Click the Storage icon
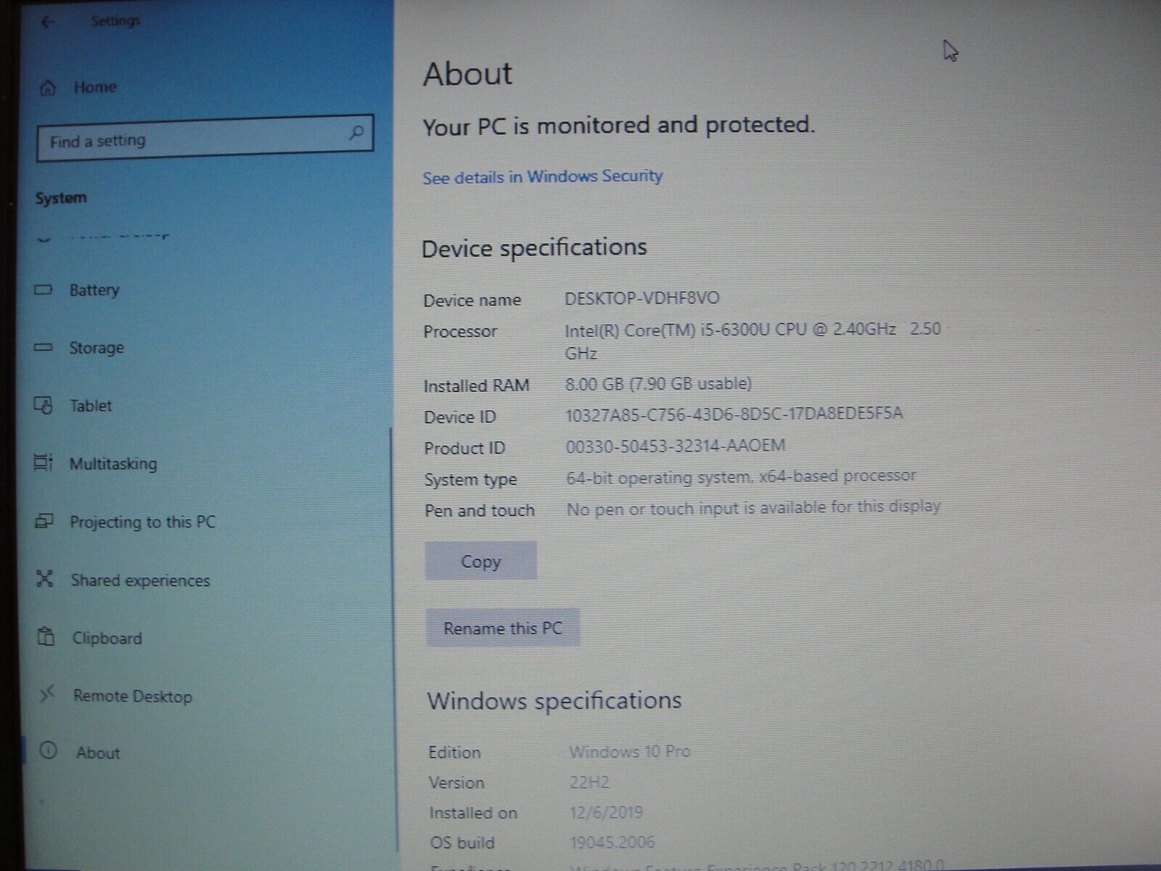The image size is (1161, 871). [44, 348]
